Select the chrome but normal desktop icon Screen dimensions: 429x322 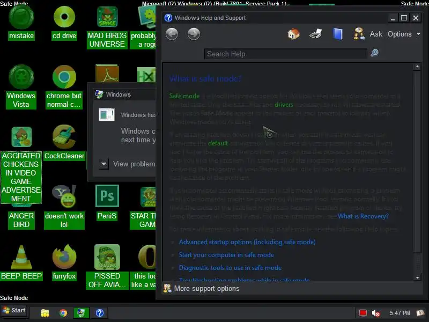(64, 87)
